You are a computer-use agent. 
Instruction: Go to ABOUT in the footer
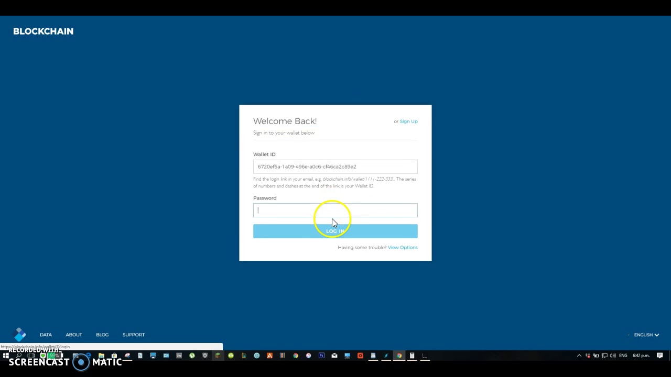pyautogui.click(x=74, y=335)
